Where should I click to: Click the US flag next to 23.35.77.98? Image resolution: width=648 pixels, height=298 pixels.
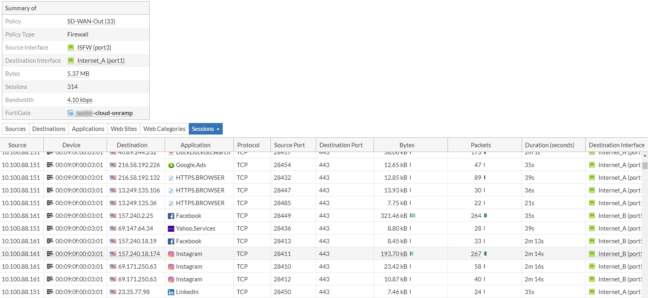113,292
